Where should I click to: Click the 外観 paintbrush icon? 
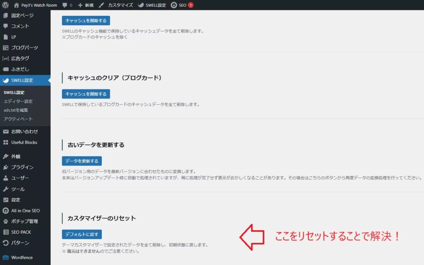(5, 156)
